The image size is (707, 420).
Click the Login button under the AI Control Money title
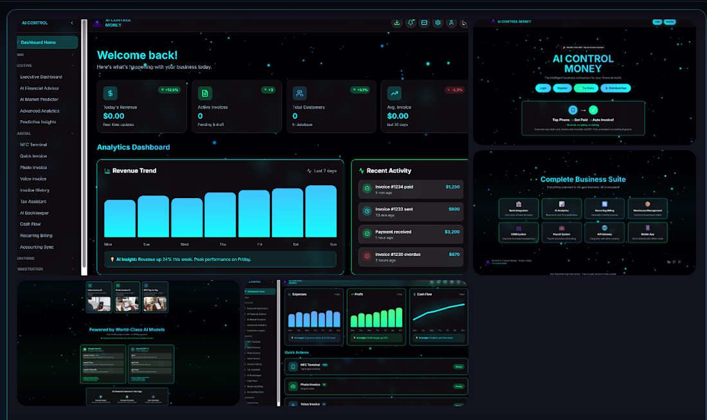pyautogui.click(x=543, y=88)
